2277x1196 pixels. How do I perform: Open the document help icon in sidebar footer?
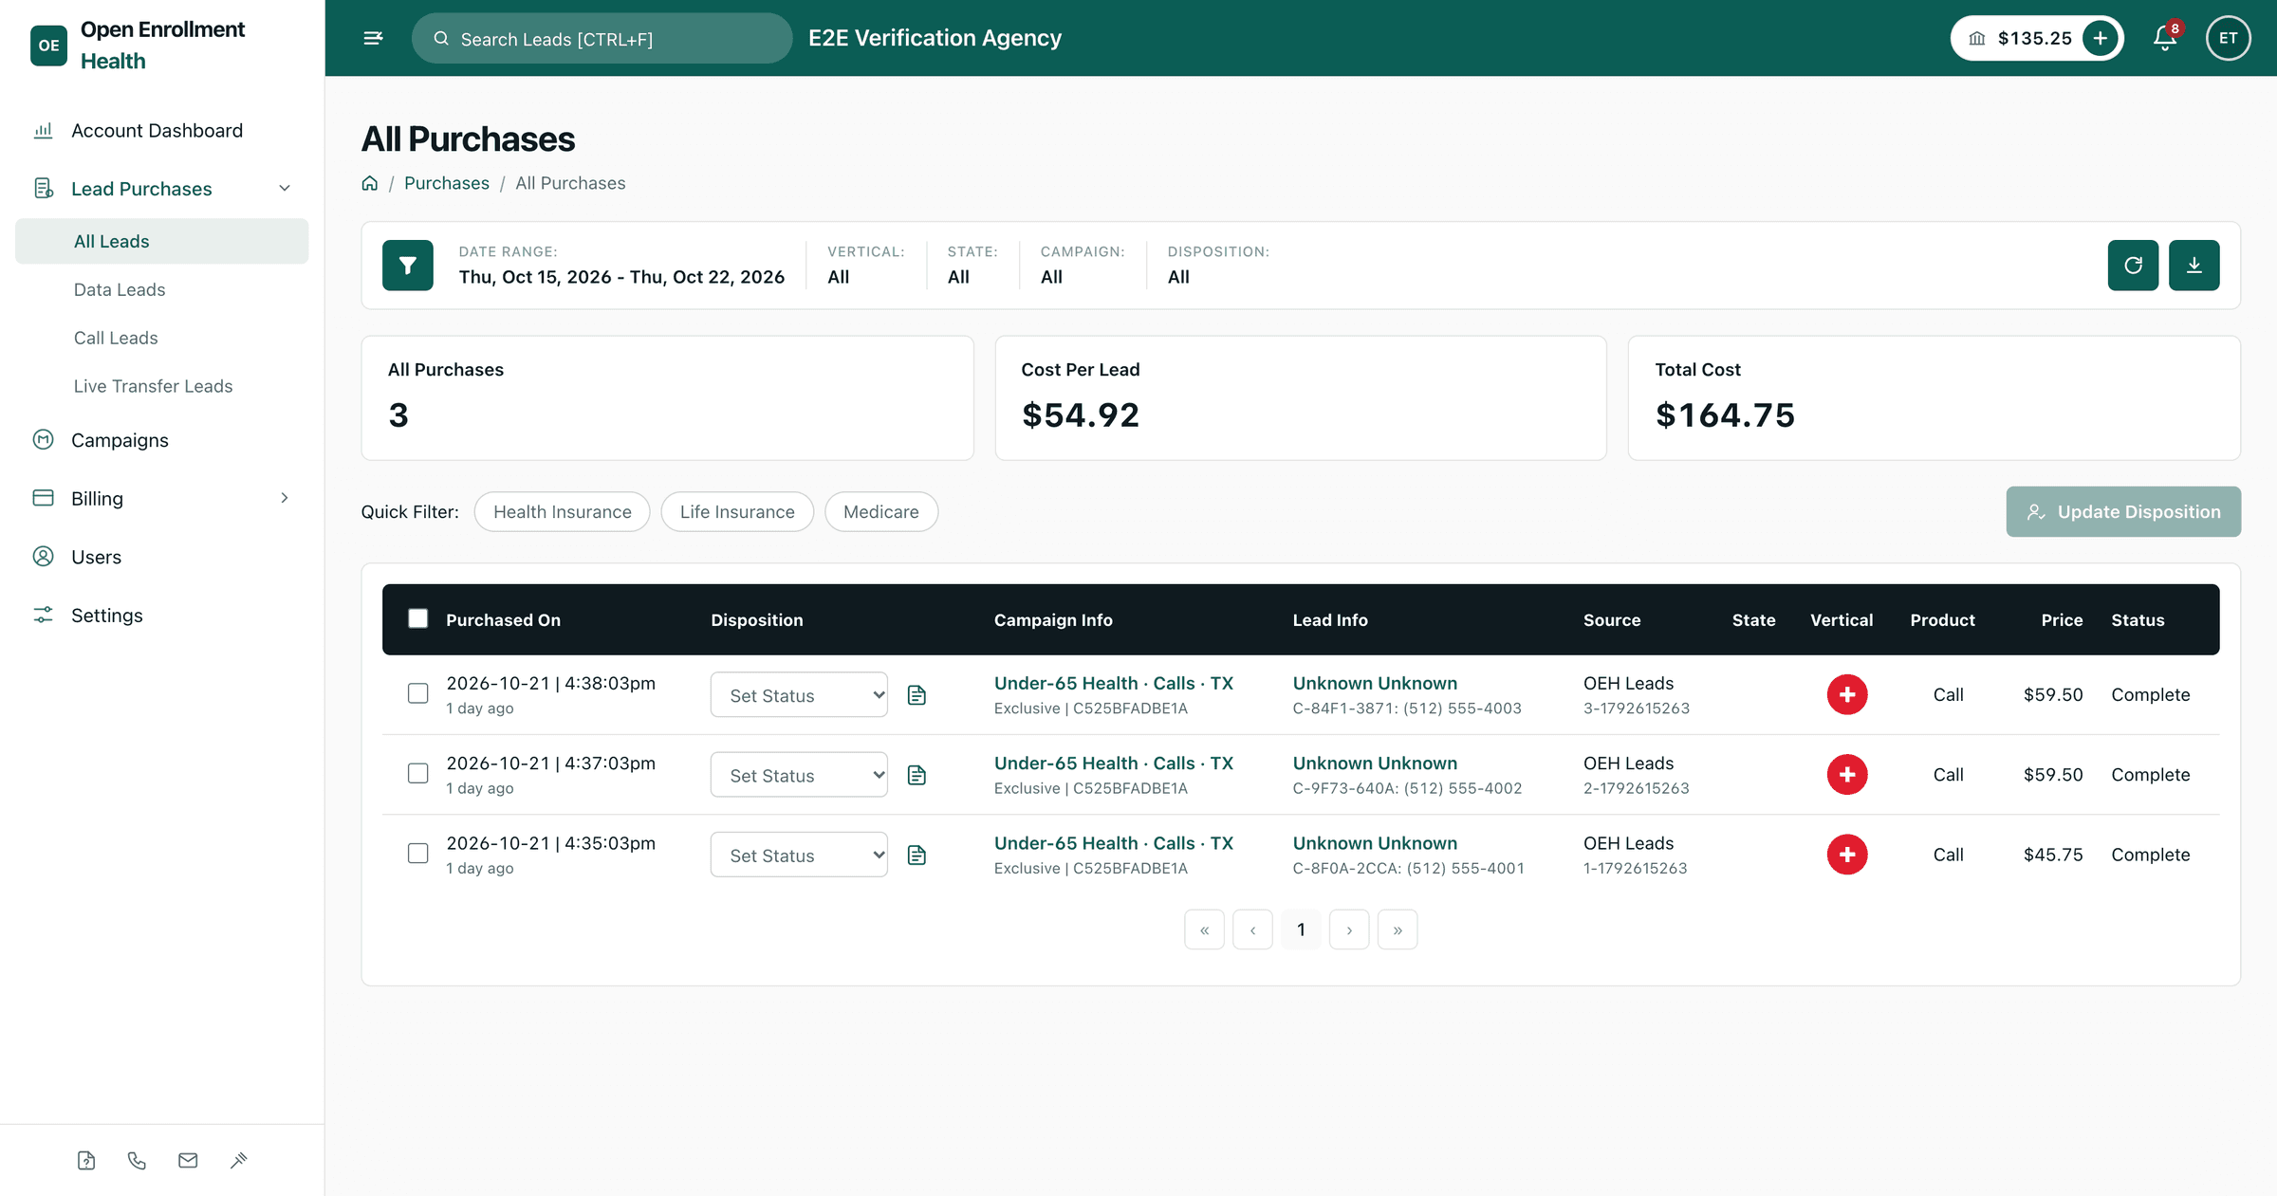coord(86,1160)
